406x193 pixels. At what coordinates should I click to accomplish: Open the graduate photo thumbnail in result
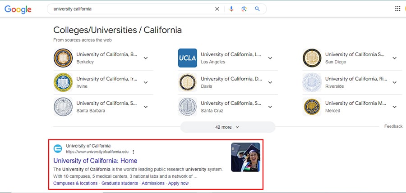[x=245, y=157]
